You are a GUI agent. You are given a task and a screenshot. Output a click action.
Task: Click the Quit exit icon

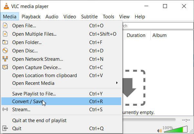[x=5, y=128]
